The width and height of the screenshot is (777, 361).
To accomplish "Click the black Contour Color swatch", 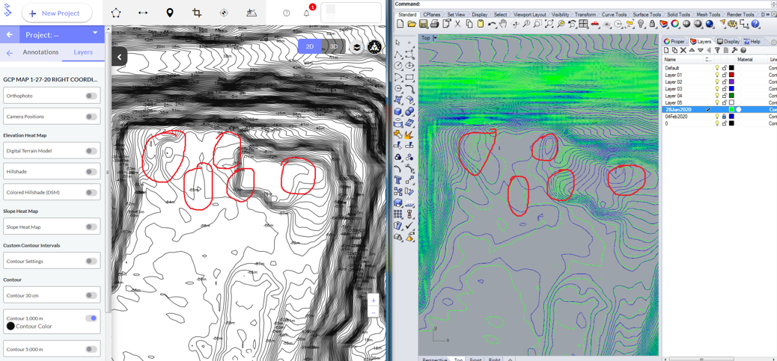I will tap(10, 327).
